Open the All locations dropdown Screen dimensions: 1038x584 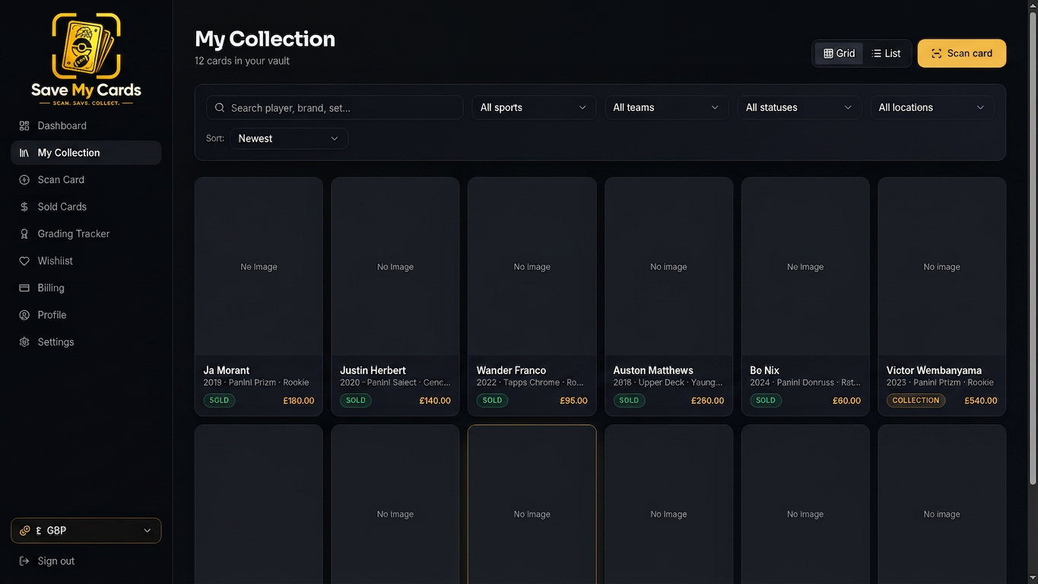click(932, 107)
